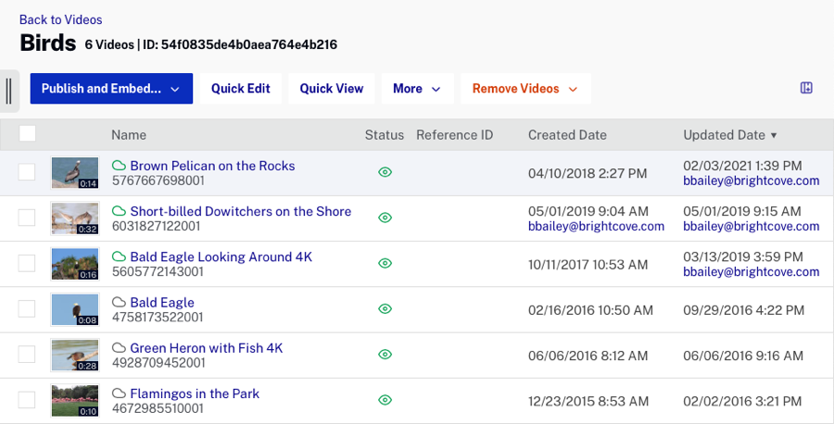The width and height of the screenshot is (834, 424).
Task: Click cloud icon next to Bald Eagle Looking Around 4K
Action: (x=119, y=256)
